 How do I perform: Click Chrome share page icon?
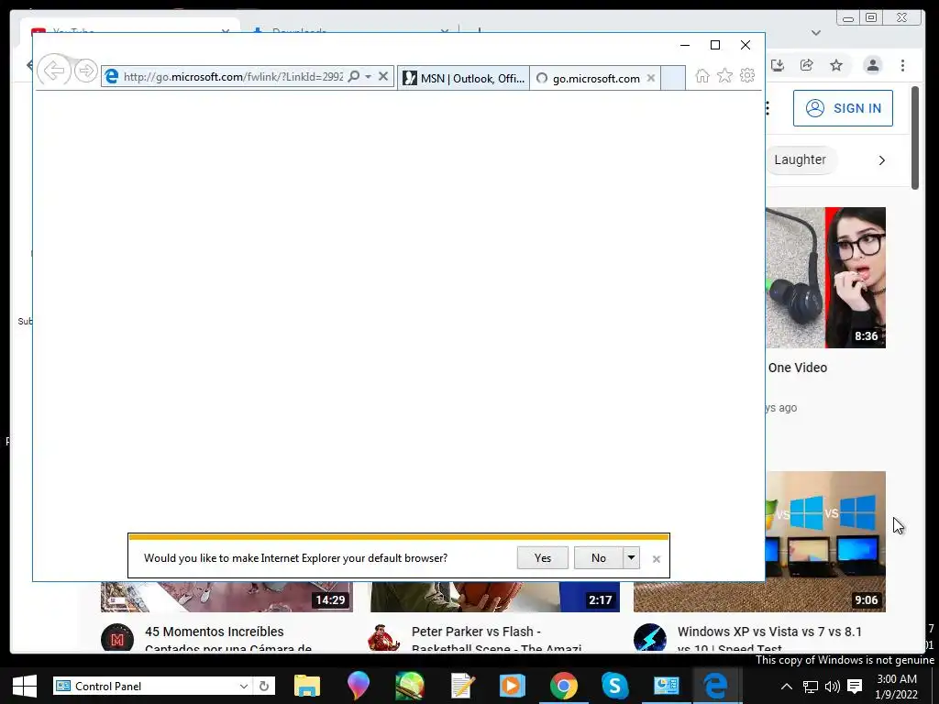[807, 65]
